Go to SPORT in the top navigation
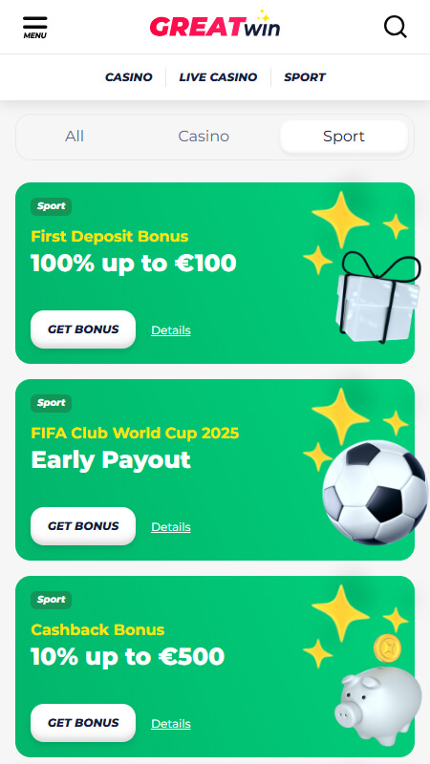 click(x=305, y=77)
